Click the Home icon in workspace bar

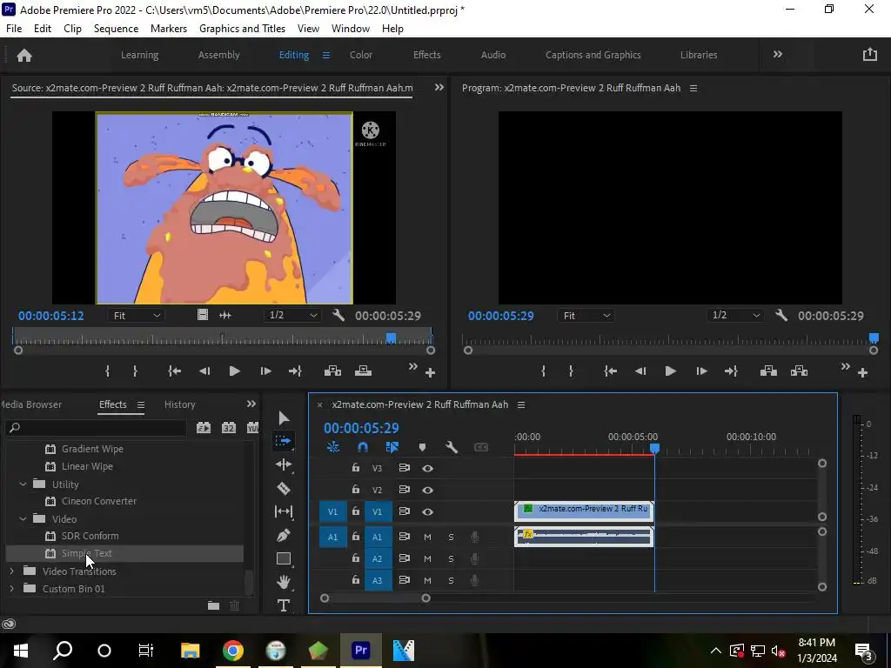pos(24,55)
